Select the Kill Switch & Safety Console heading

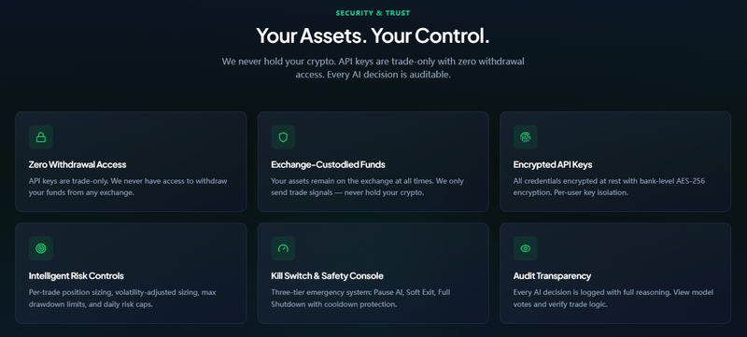[x=328, y=276]
